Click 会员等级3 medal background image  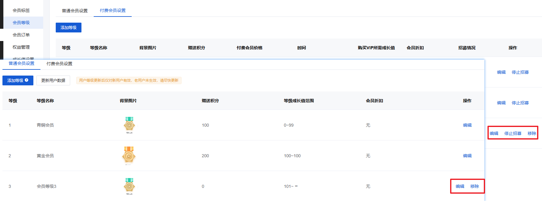click(129, 186)
